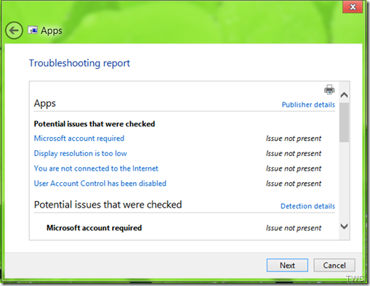This screenshot has width=370, height=286.
Task: Open Display resolution is too low link
Action: [80, 153]
